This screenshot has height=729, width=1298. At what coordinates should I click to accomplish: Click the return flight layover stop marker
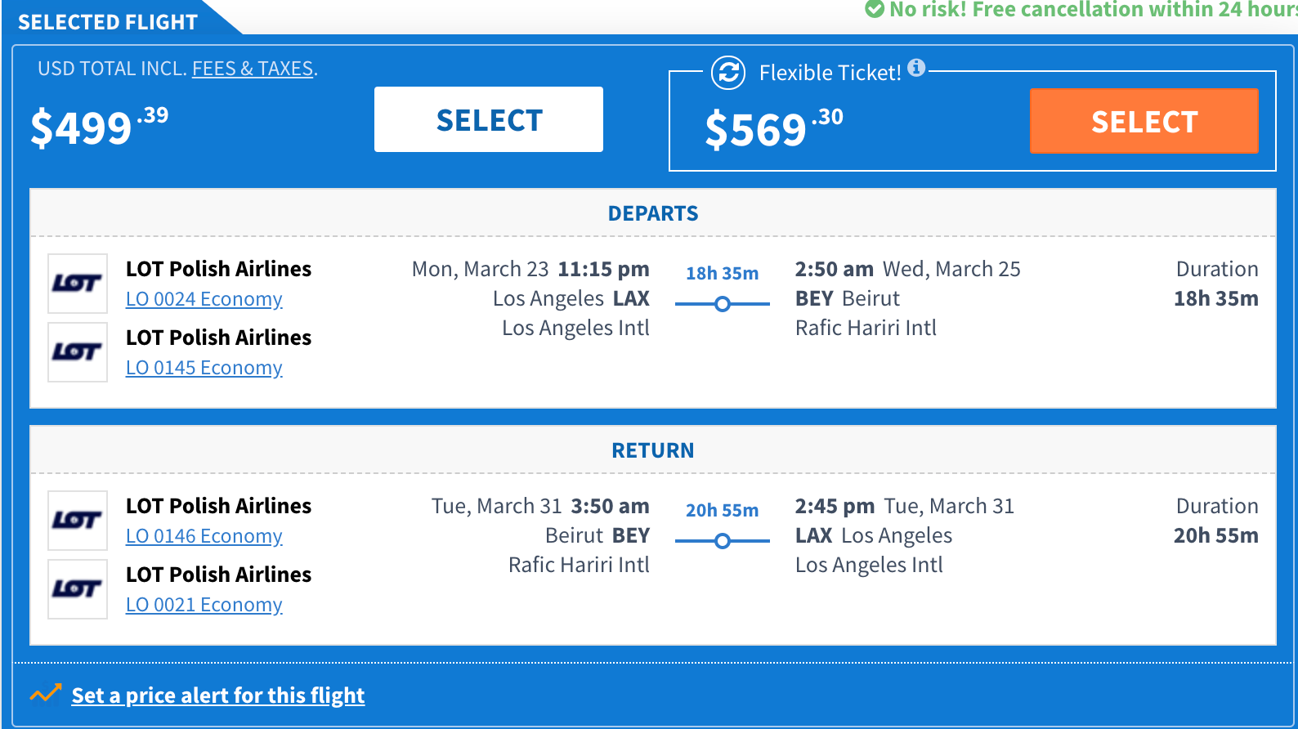pyautogui.click(x=723, y=541)
